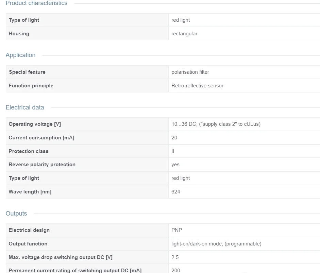Click the Reverse polarity protection label
The width and height of the screenshot is (320, 273).
(x=42, y=165)
